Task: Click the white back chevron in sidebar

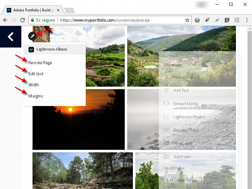Action: point(11,37)
